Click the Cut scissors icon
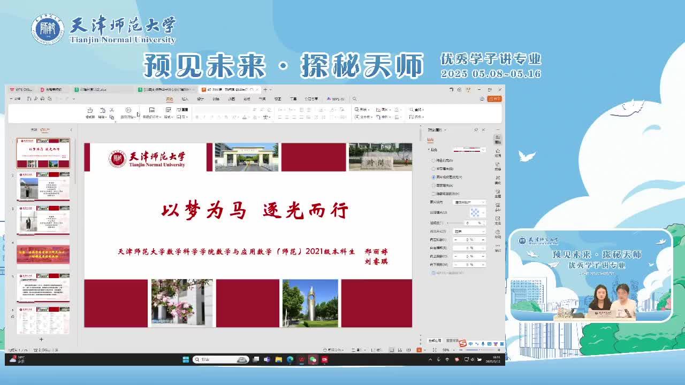Screen dimensions: 685x385 [112, 110]
